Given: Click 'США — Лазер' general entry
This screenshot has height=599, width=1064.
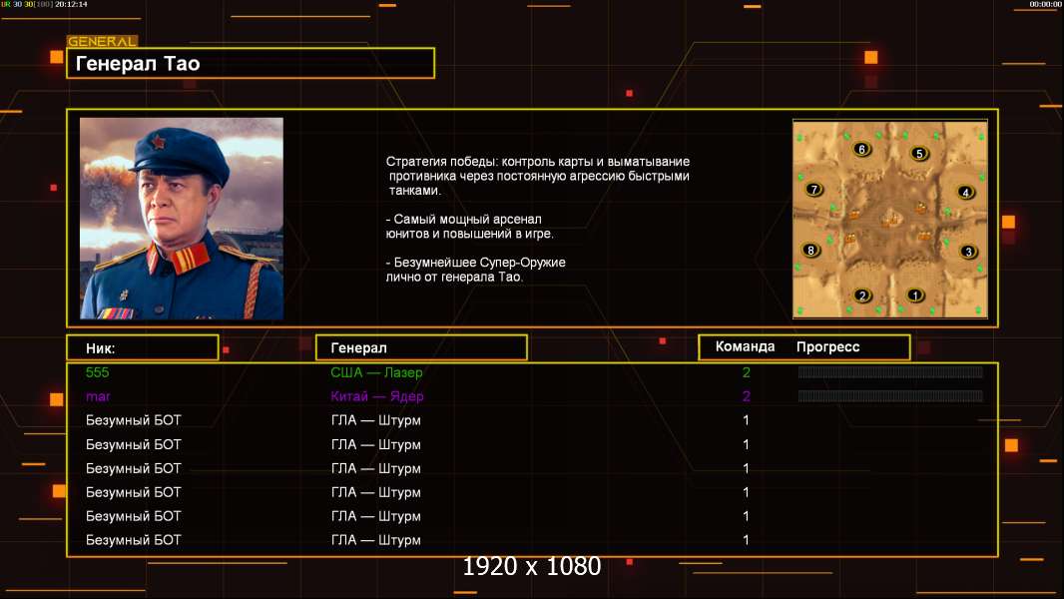Looking at the screenshot, I should pos(376,372).
